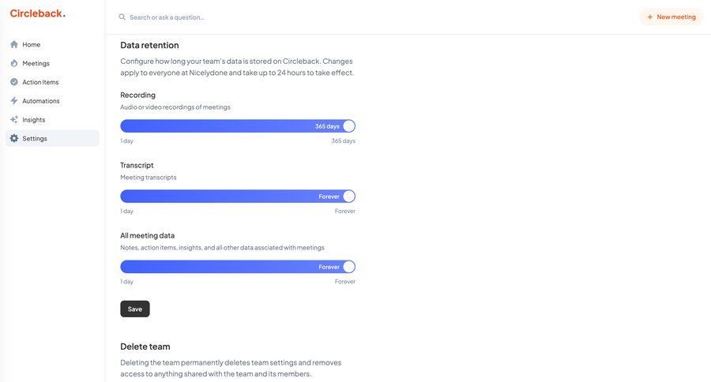Image resolution: width=711 pixels, height=382 pixels.
Task: Click the Recording retention slider handle
Action: click(349, 126)
